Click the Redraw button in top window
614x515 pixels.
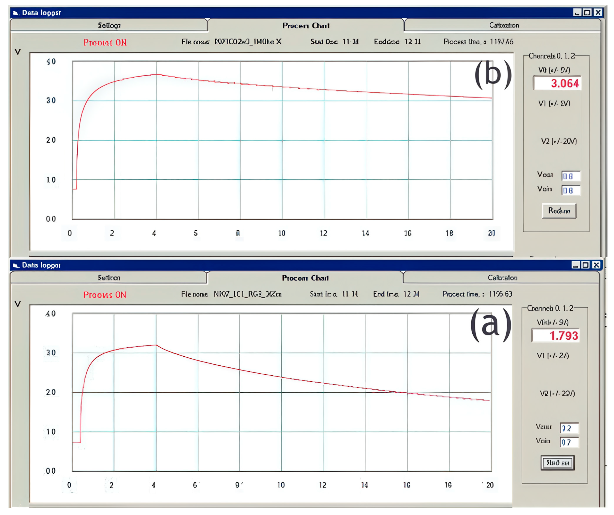click(x=559, y=211)
